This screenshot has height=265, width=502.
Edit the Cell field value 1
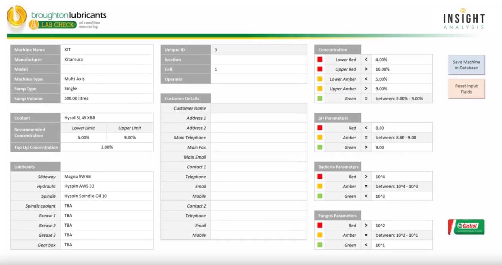259,69
